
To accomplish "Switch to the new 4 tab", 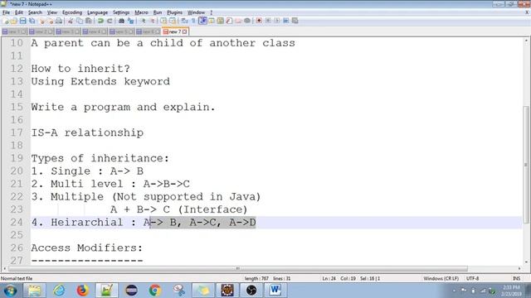I will click(x=95, y=31).
